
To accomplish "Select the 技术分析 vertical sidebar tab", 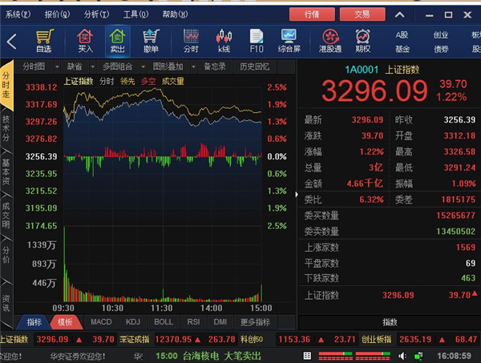I will tap(6, 128).
